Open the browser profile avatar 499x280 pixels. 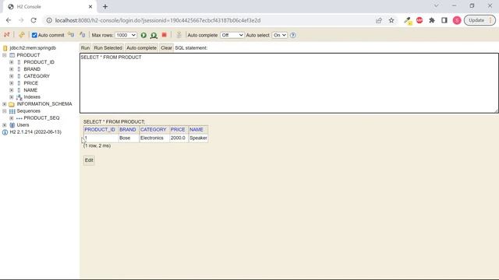click(x=457, y=20)
